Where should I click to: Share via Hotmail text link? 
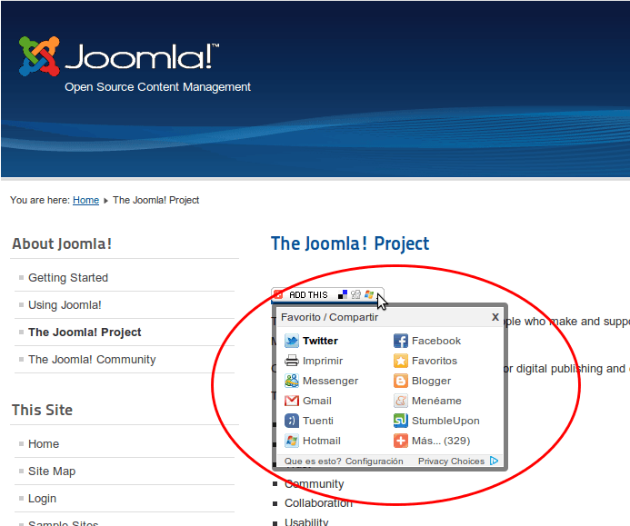pyautogui.click(x=322, y=441)
